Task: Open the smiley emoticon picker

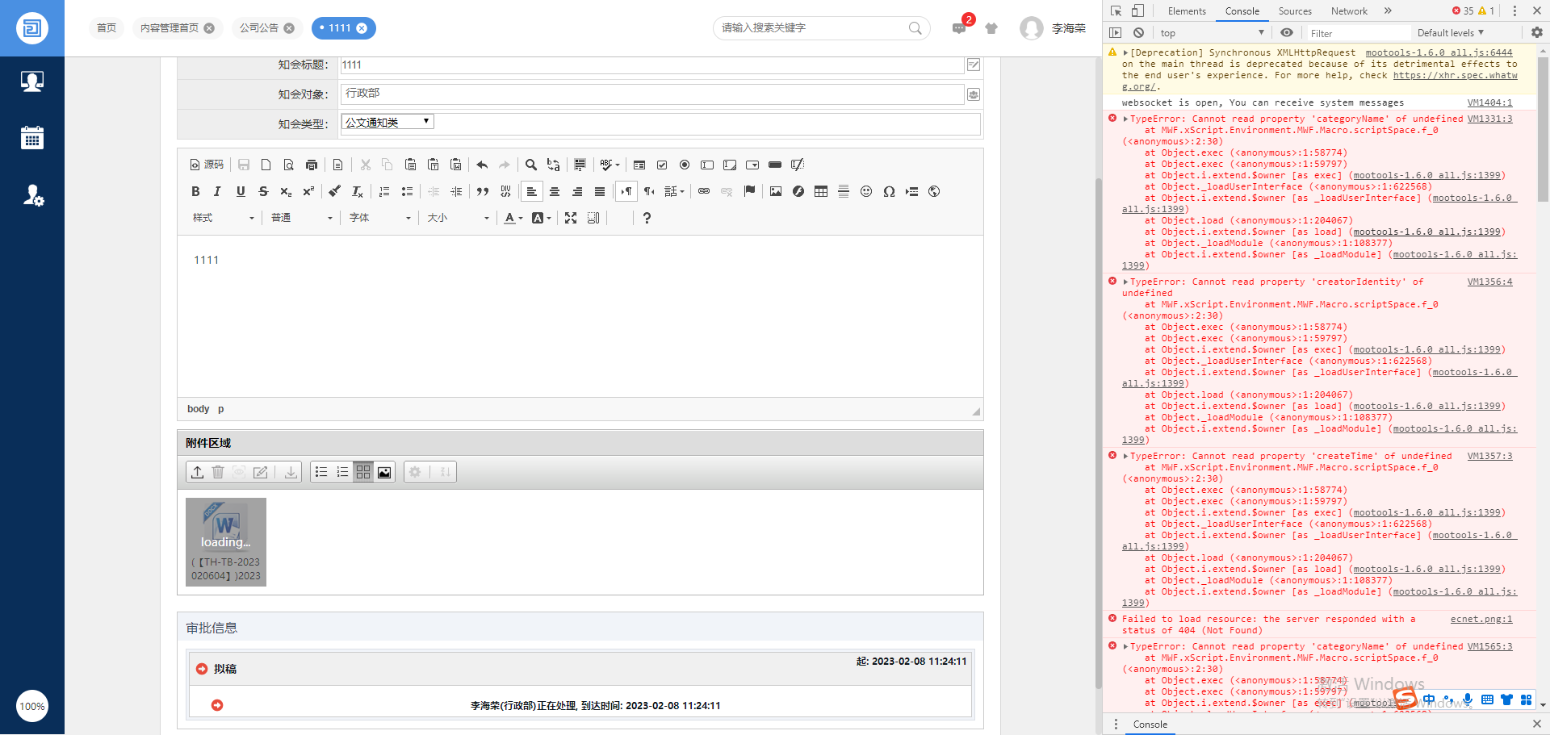Action: point(866,191)
